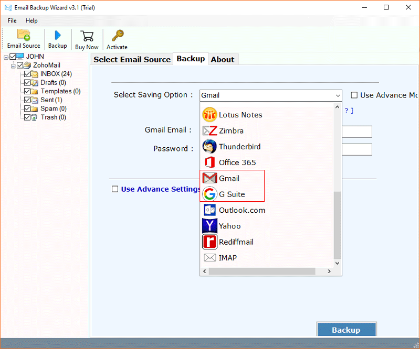Click dropdown list scroll left arrow
The width and height of the screenshot is (420, 349).
point(204,271)
